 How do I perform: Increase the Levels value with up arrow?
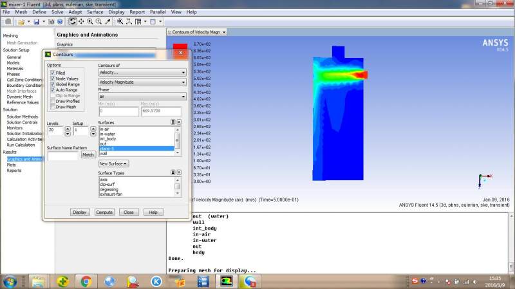[68, 129]
